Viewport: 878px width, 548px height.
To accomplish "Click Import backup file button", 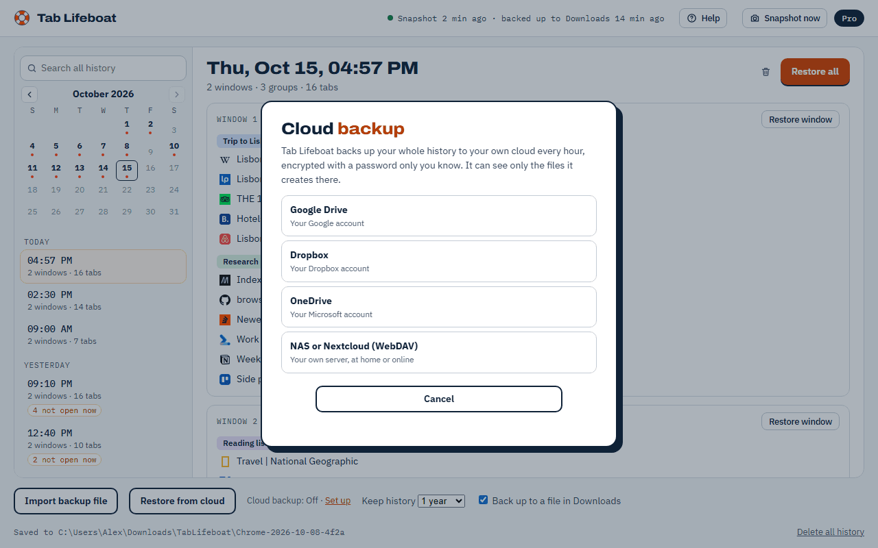I will pyautogui.click(x=66, y=501).
